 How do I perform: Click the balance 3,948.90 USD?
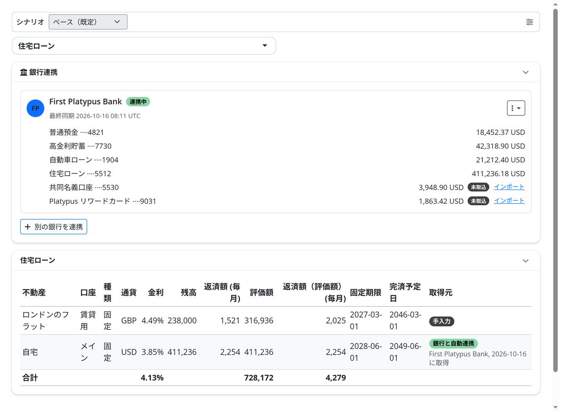point(441,187)
